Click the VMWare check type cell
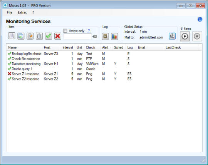The width and height of the screenshot is (208, 165). click(92, 64)
